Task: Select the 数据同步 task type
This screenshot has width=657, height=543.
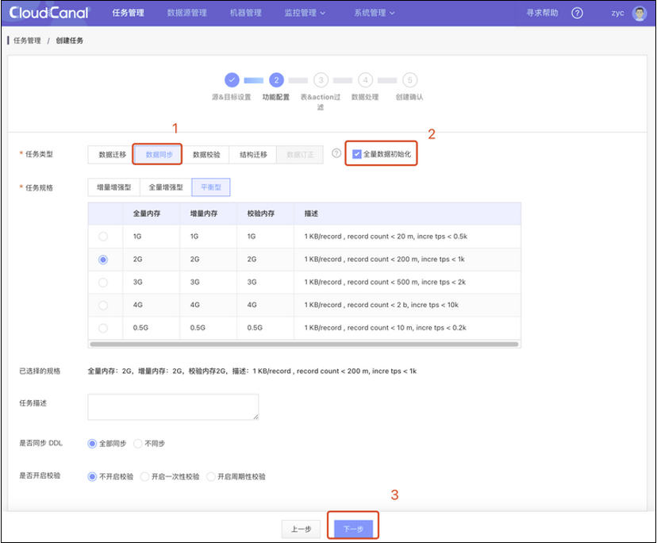Action: (x=158, y=154)
